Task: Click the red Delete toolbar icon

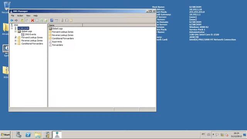Action: pos(32,20)
